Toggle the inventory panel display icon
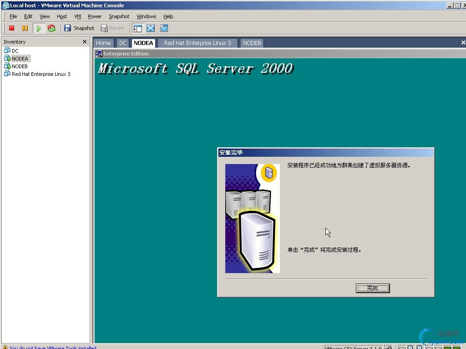Image resolution: width=466 pixels, height=349 pixels. (138, 28)
